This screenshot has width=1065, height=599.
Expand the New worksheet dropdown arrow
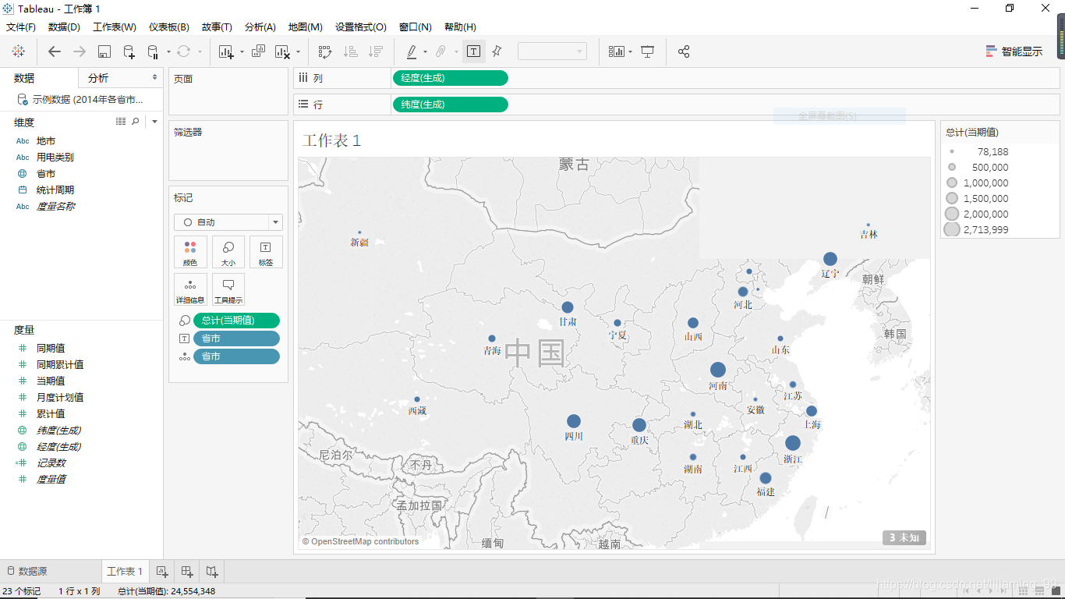tap(242, 52)
